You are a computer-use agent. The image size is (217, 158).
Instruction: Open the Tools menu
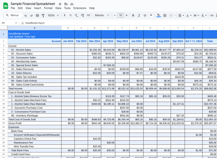tap(67, 8)
